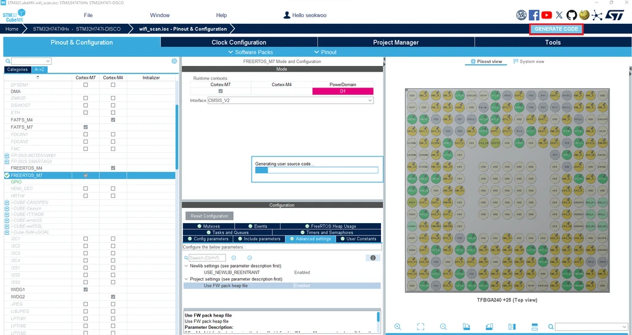Click the download icon beside FP-SNS-SMARTAG2

[x=7, y=162]
